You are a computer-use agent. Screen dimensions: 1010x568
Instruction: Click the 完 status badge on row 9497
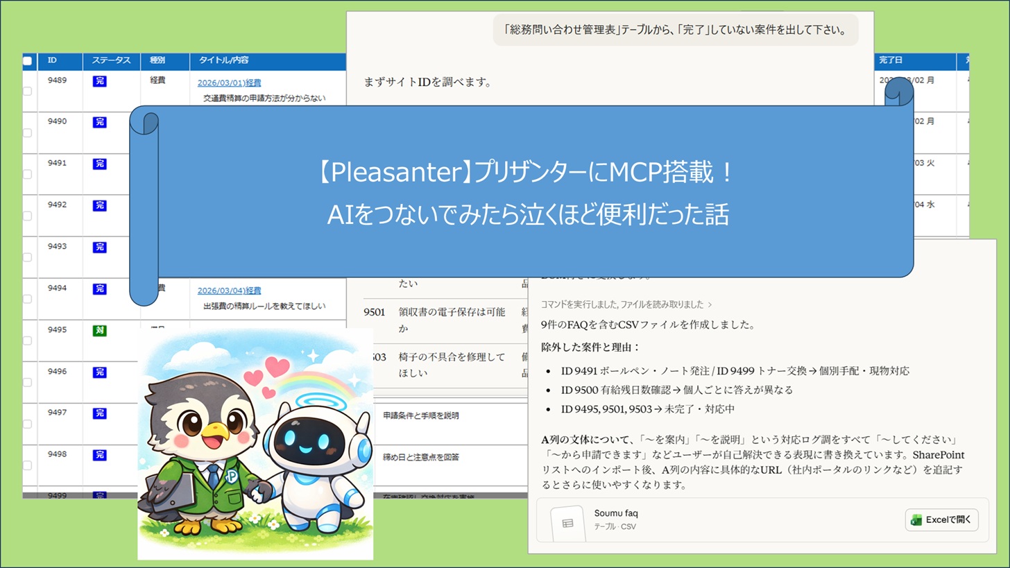pyautogui.click(x=99, y=414)
